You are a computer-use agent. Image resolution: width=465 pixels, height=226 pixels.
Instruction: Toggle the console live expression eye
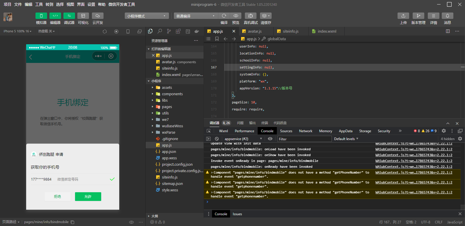pyautogui.click(x=270, y=139)
